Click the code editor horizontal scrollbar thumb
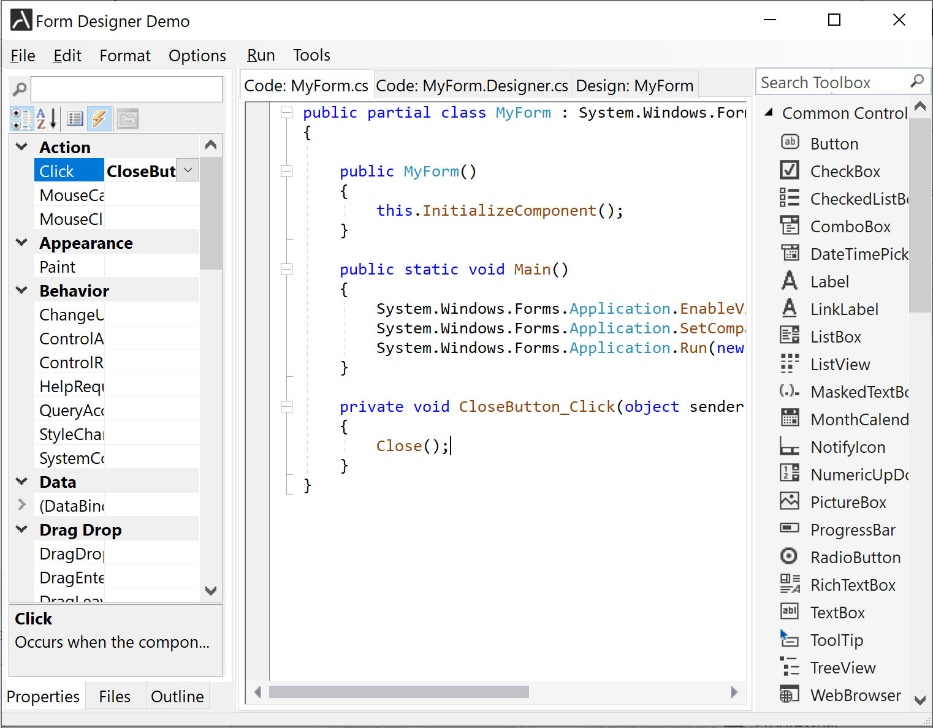 398,692
